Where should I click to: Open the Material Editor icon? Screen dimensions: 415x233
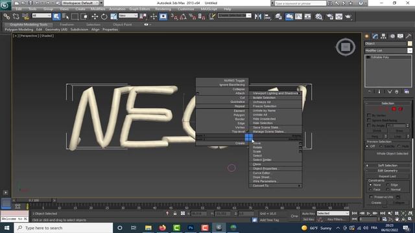[x=318, y=17]
